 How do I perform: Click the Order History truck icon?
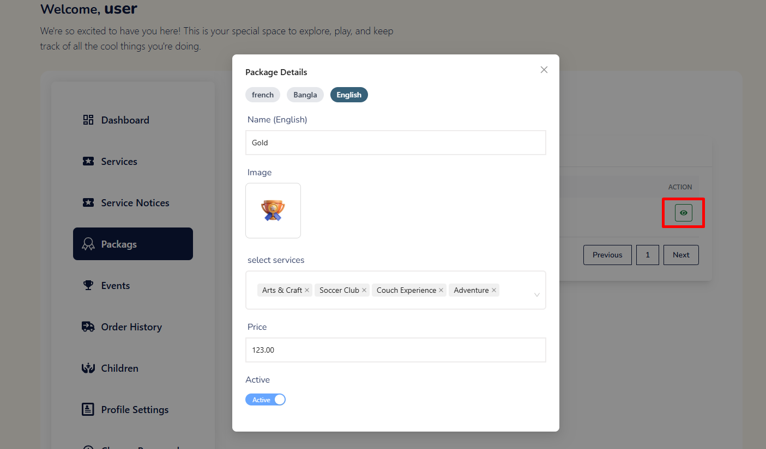click(x=88, y=327)
